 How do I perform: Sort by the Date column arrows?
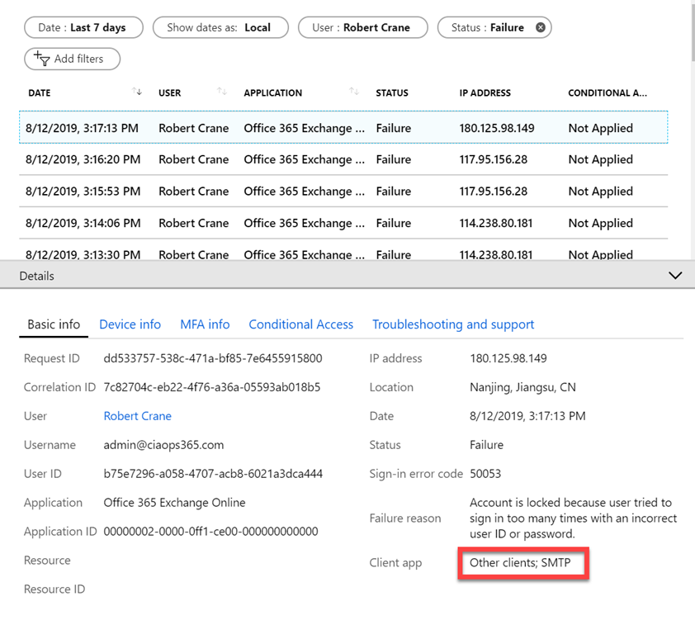(137, 92)
